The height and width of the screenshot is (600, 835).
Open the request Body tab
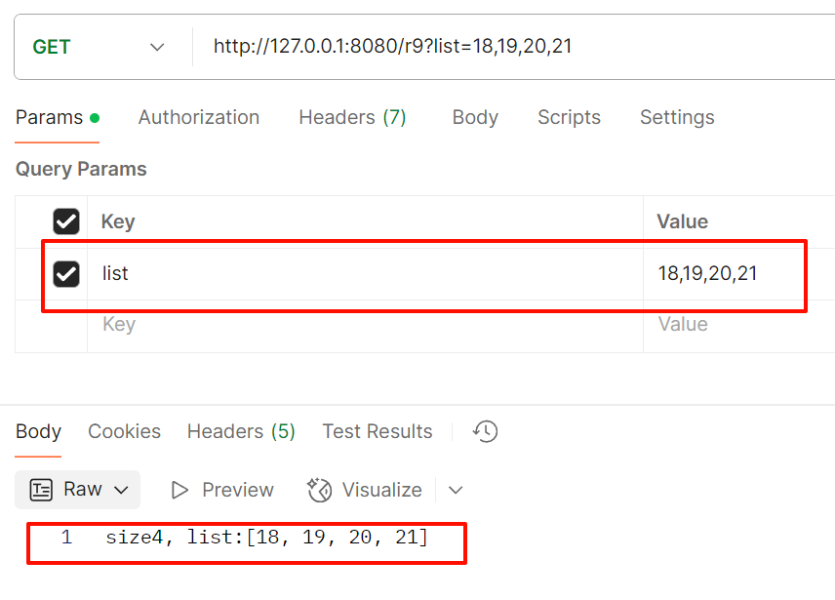(475, 117)
